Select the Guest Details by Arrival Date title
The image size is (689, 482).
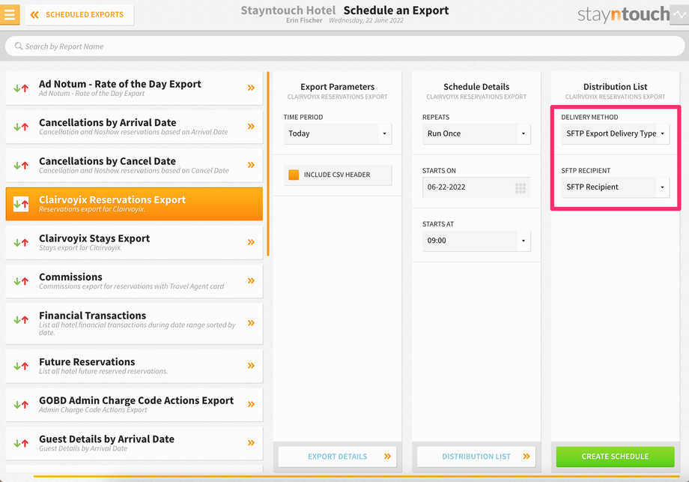click(107, 439)
